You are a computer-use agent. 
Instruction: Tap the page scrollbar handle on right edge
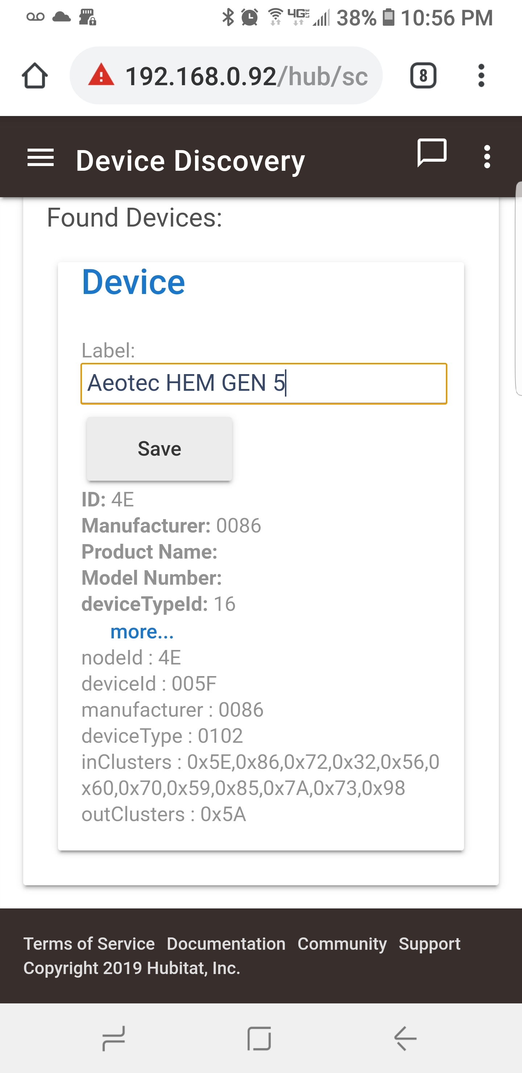tap(519, 288)
